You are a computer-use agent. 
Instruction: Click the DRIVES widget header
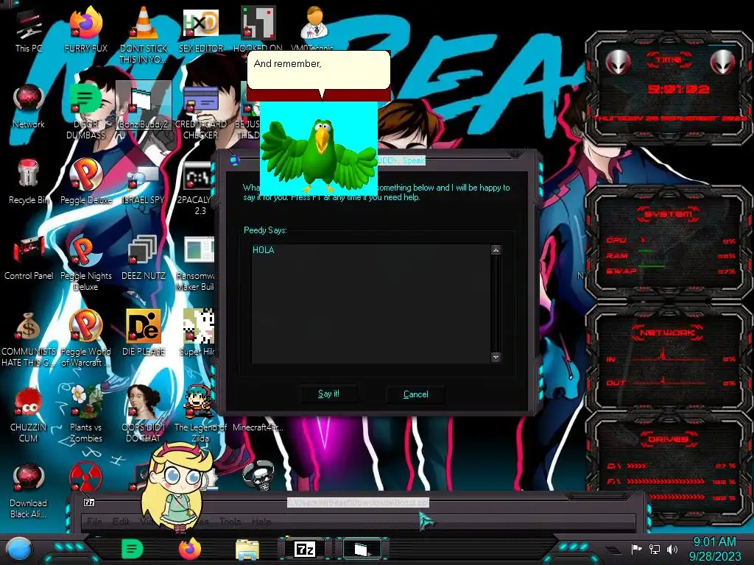coord(668,439)
